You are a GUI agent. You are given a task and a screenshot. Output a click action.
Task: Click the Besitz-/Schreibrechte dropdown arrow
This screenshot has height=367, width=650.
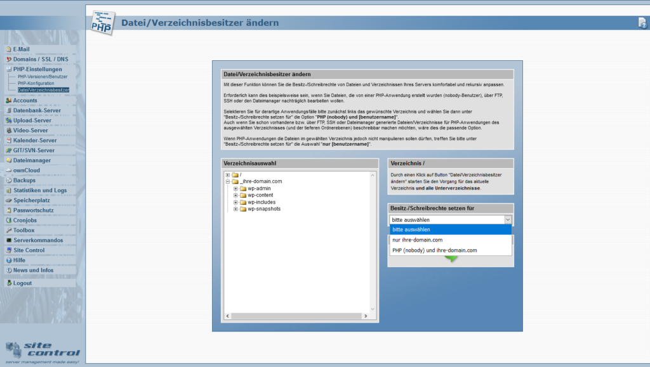[508, 220]
